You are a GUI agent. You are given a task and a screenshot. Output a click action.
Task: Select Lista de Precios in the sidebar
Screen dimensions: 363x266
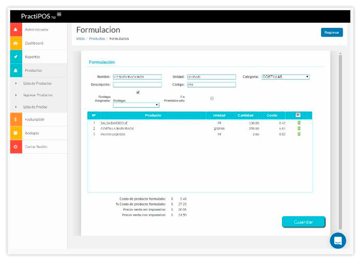[x=35, y=107]
